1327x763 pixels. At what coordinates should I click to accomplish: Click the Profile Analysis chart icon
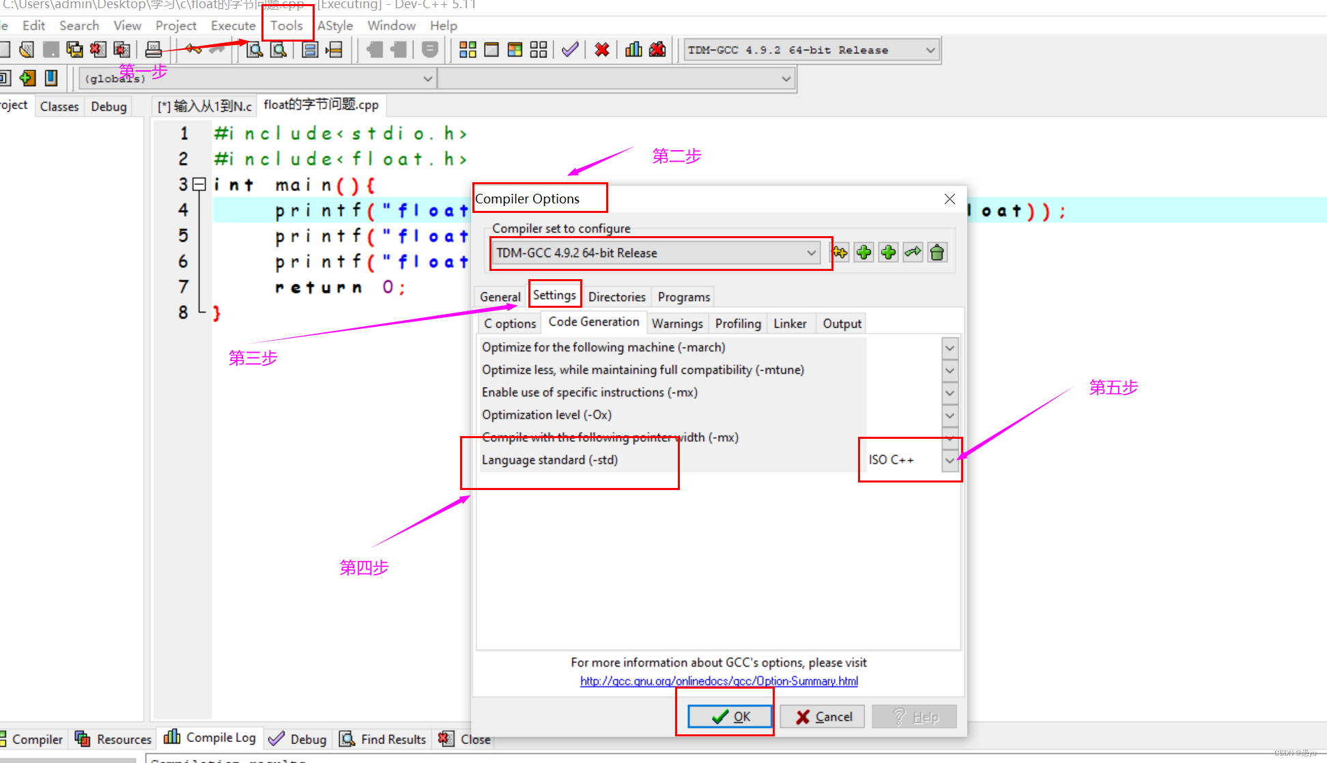point(633,49)
